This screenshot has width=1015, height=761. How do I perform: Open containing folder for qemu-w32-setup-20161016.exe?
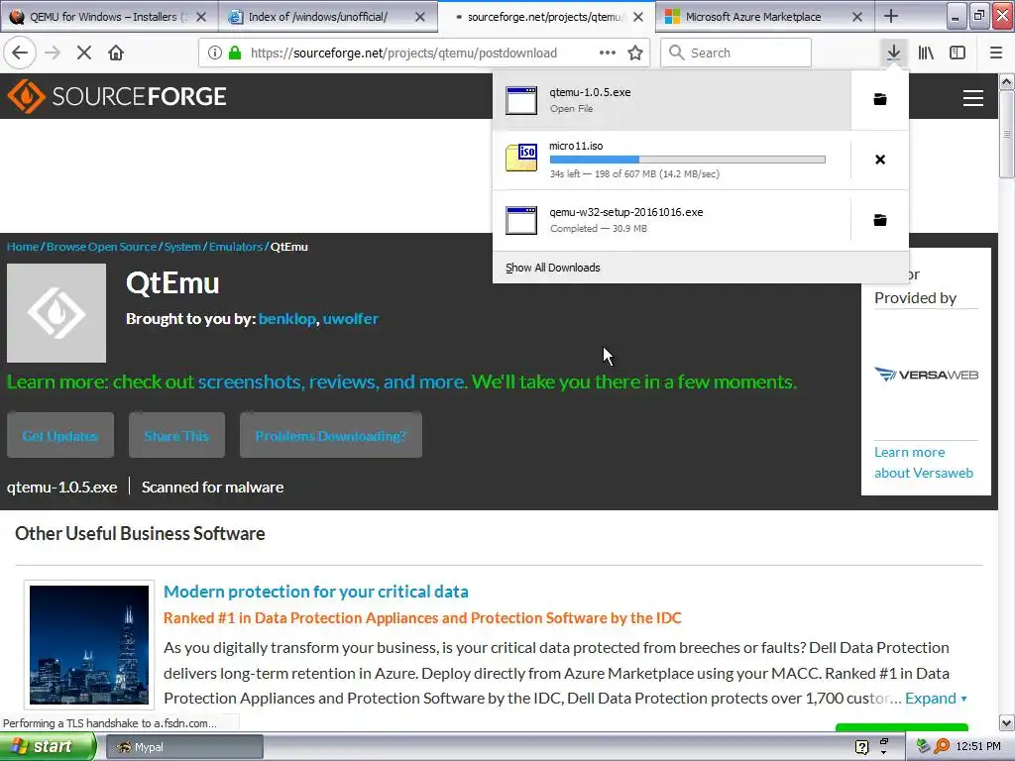pos(880,220)
